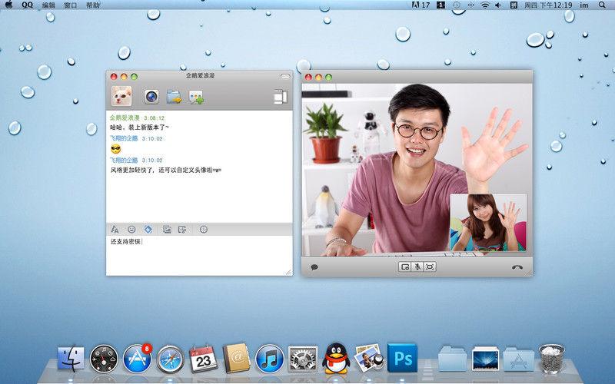Click the sunglasses emoji message

pos(116,148)
